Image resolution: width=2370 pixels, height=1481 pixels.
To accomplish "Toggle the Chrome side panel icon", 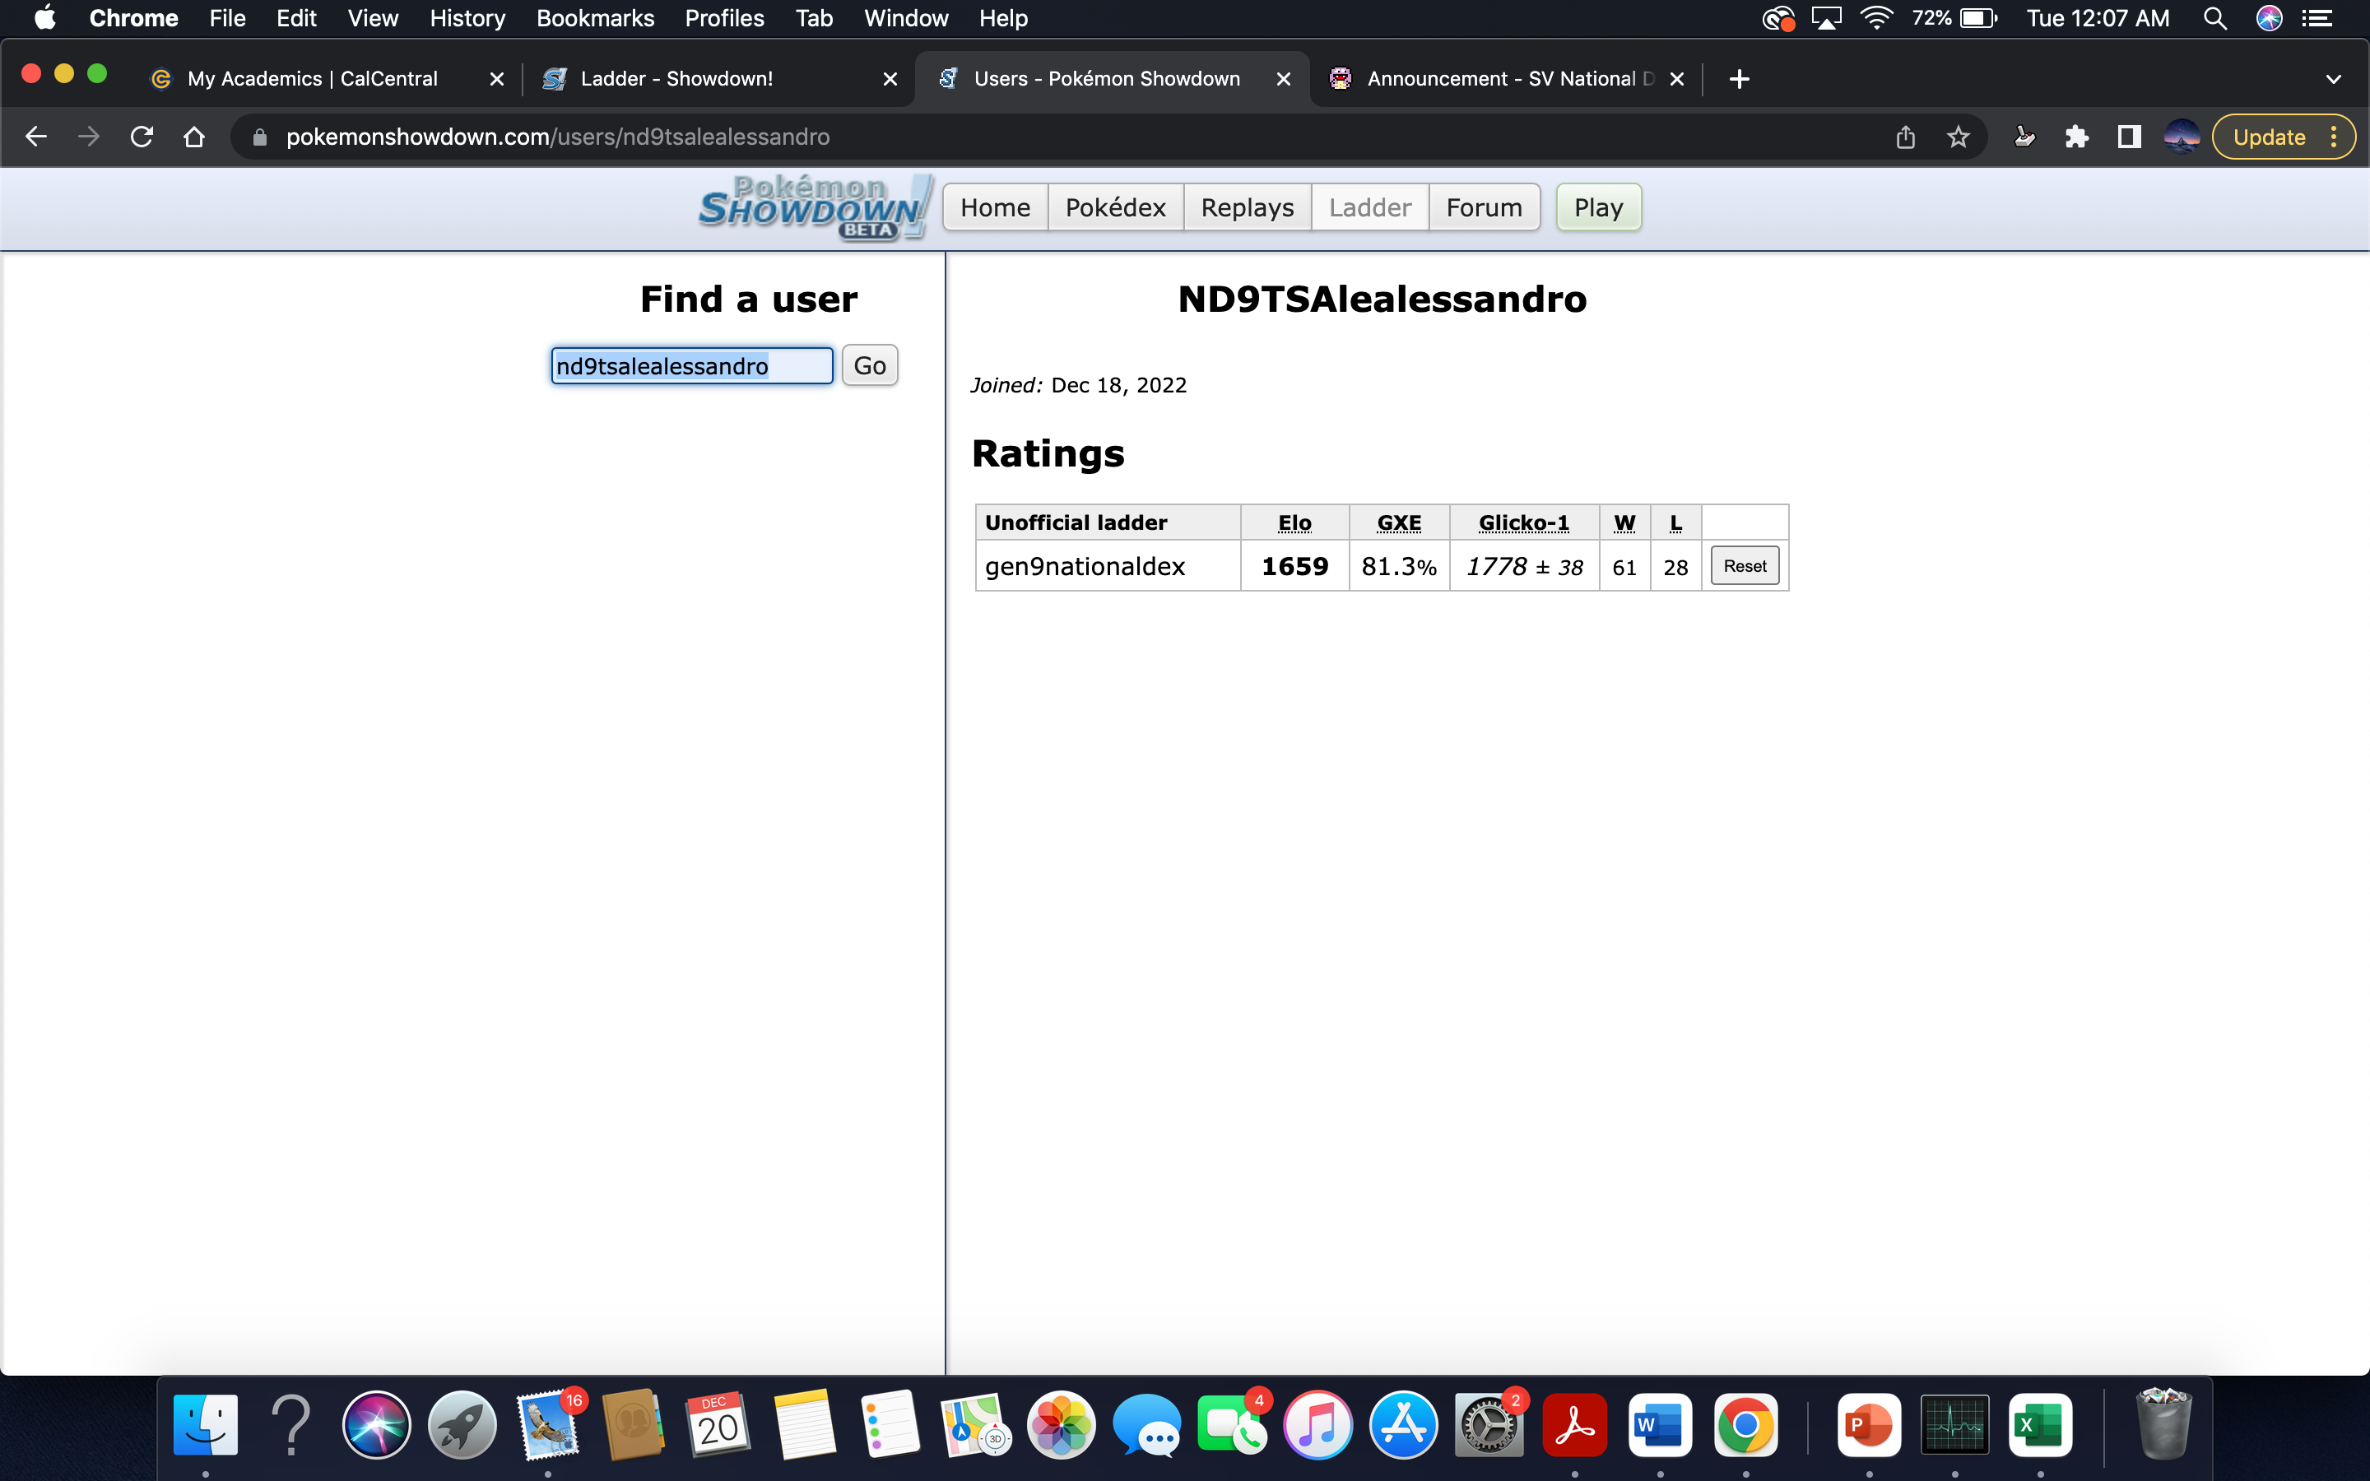I will (x=2129, y=137).
